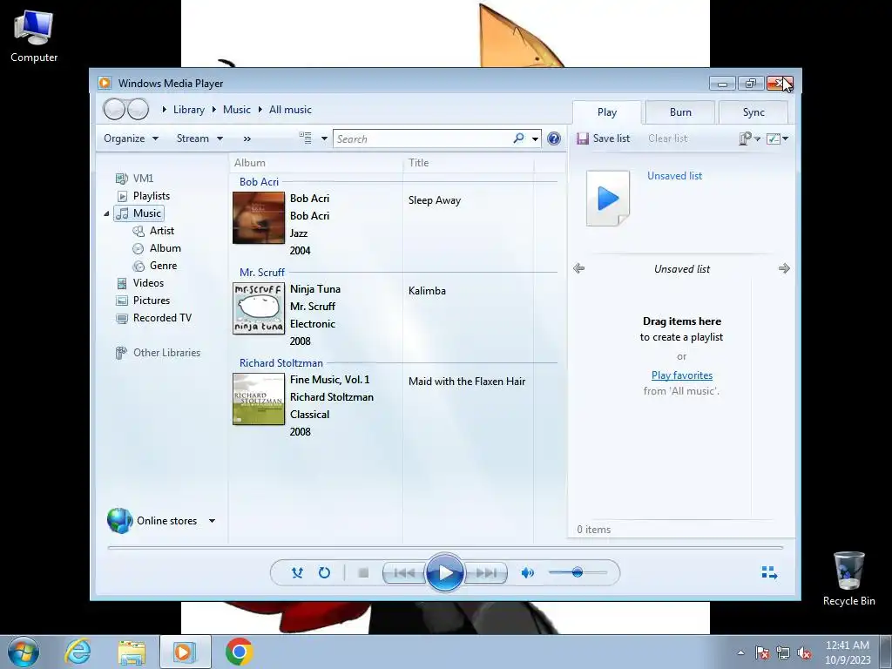The height and width of the screenshot is (669, 892).
Task: Select Album under Music
Action: pyautogui.click(x=157, y=248)
